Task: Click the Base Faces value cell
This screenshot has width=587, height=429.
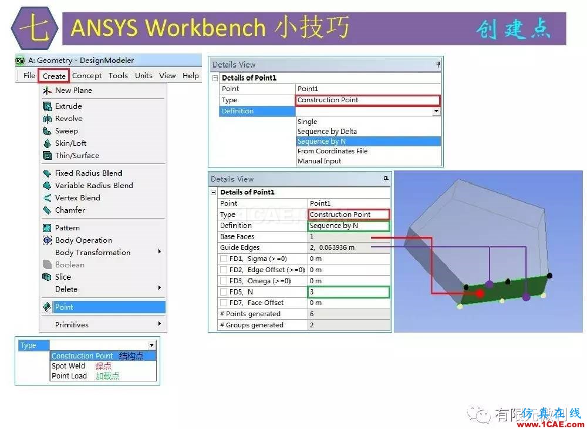Action: 349,237
